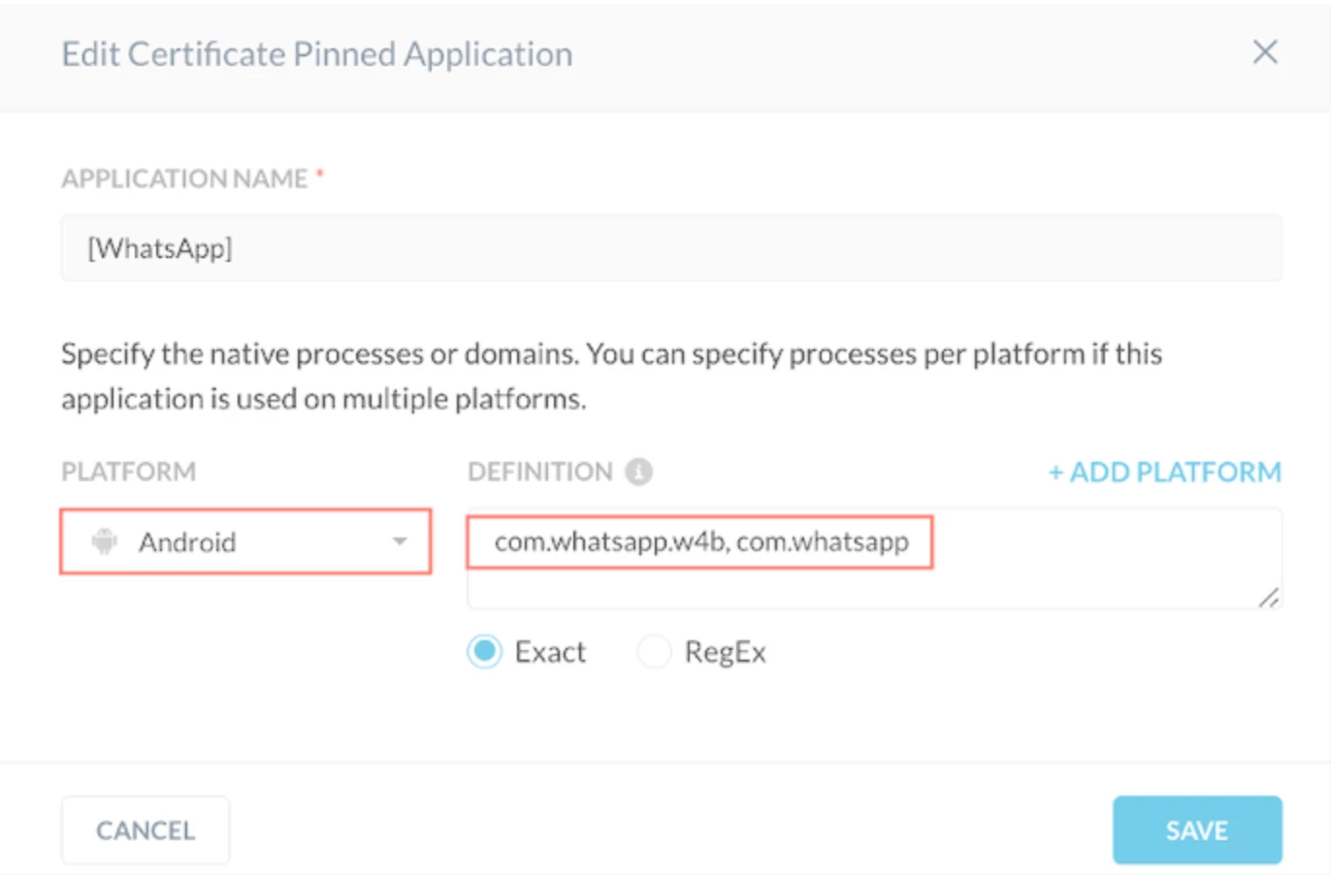The width and height of the screenshot is (1331, 875).
Task: Select the RegEx radio button
Action: pyautogui.click(x=654, y=651)
